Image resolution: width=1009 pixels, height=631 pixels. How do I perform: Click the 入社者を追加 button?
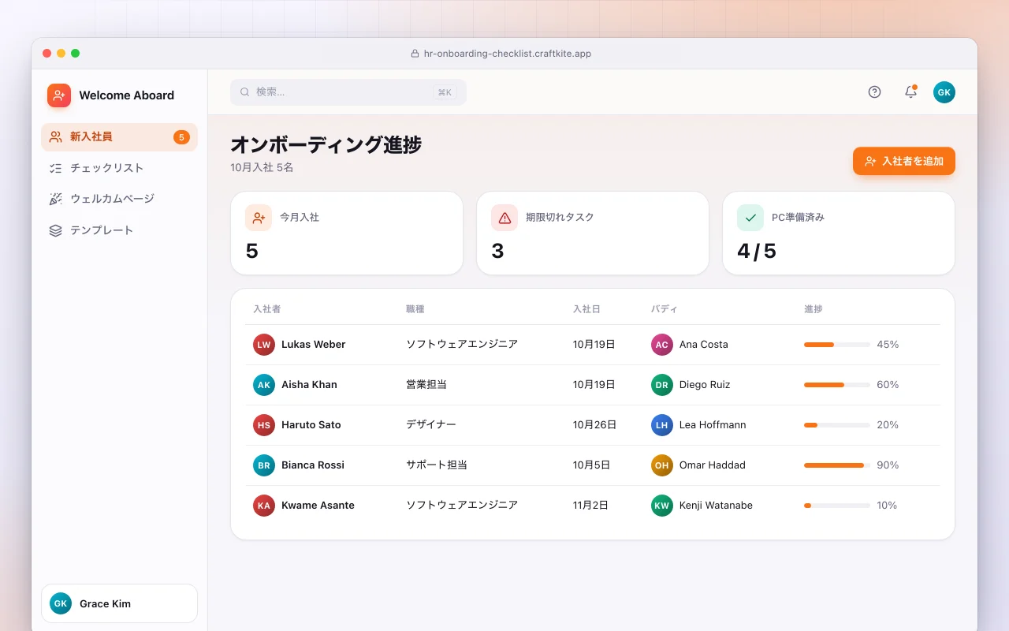tap(904, 161)
